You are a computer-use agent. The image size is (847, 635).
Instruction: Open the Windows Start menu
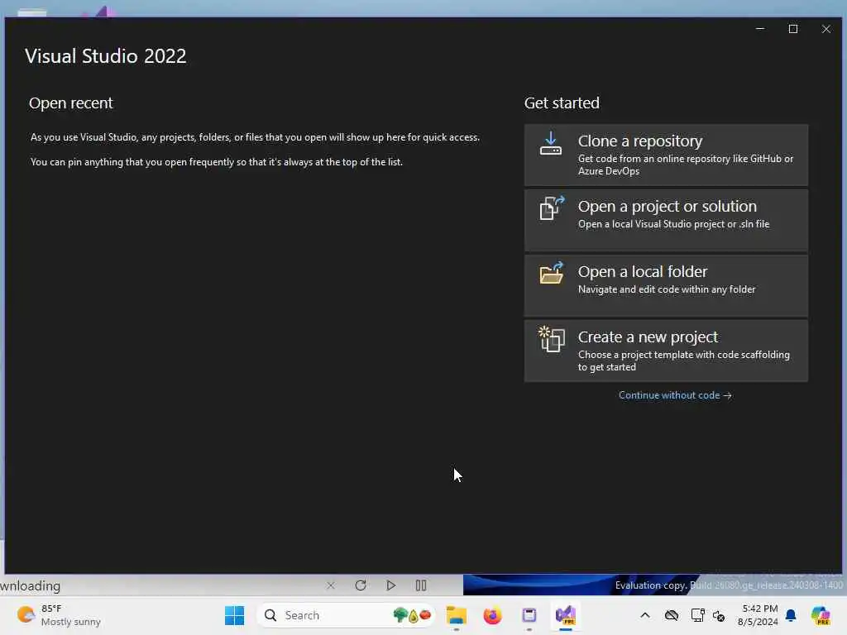[234, 615]
